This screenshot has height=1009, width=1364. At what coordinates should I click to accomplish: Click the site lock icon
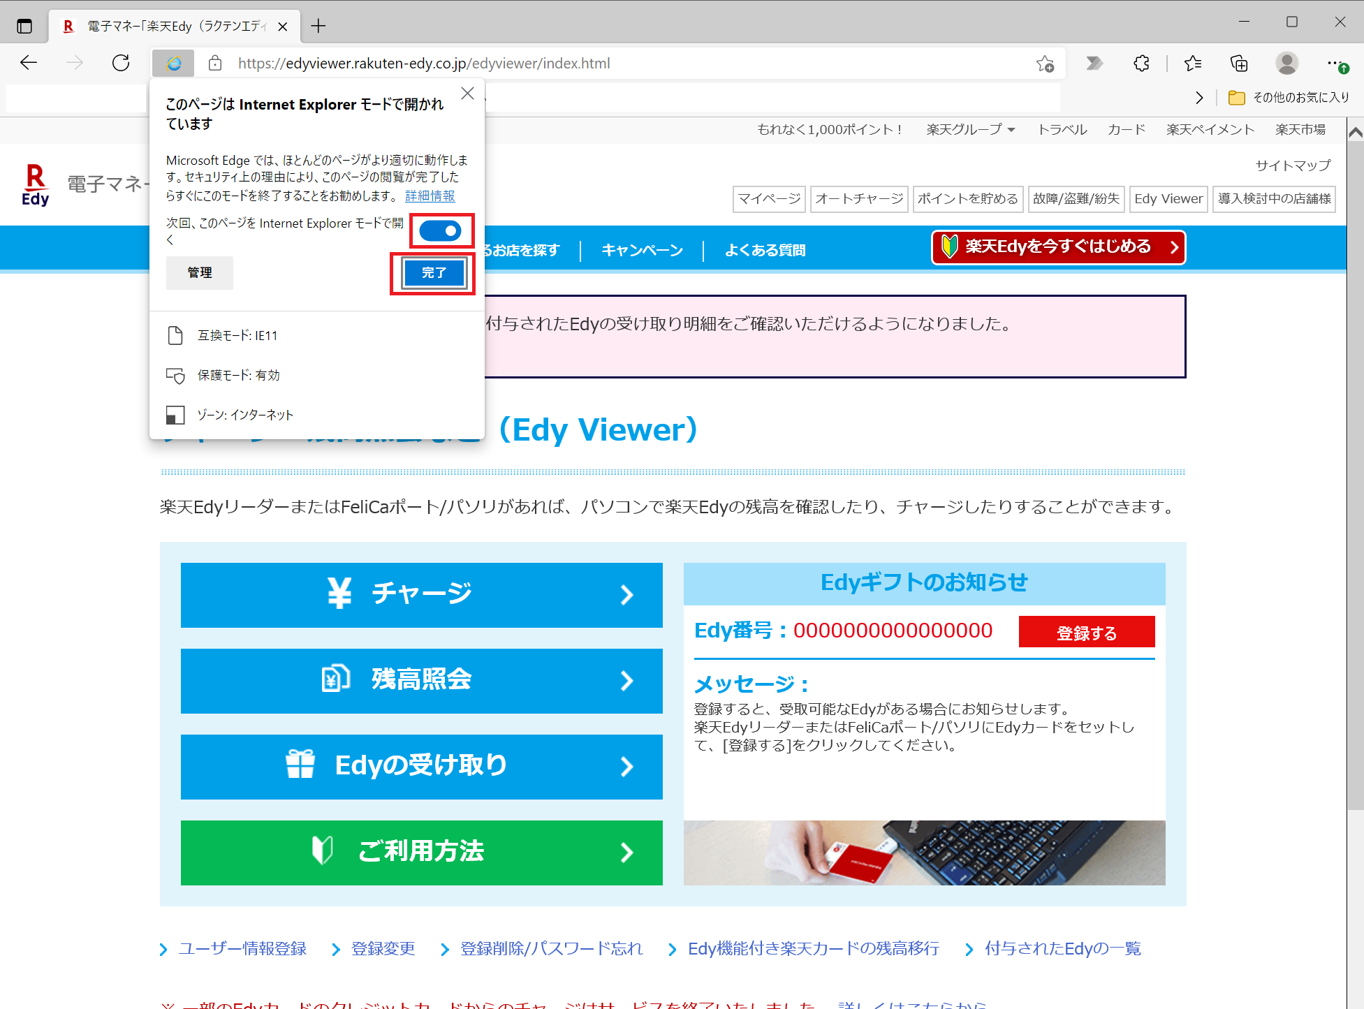point(215,64)
